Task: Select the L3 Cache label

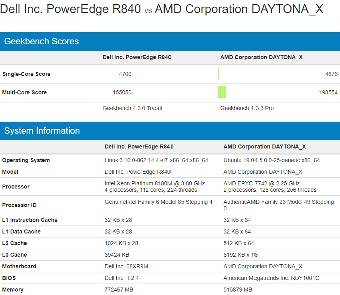Action: [14, 255]
